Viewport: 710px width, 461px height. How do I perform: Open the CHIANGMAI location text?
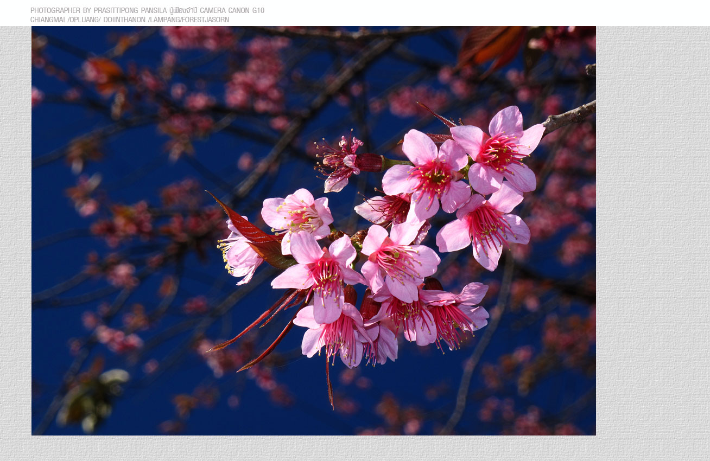pyautogui.click(x=47, y=20)
